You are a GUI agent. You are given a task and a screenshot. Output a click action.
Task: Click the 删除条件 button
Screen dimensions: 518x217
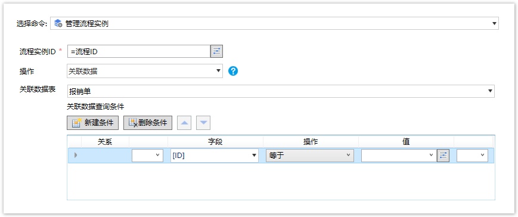pyautogui.click(x=148, y=123)
